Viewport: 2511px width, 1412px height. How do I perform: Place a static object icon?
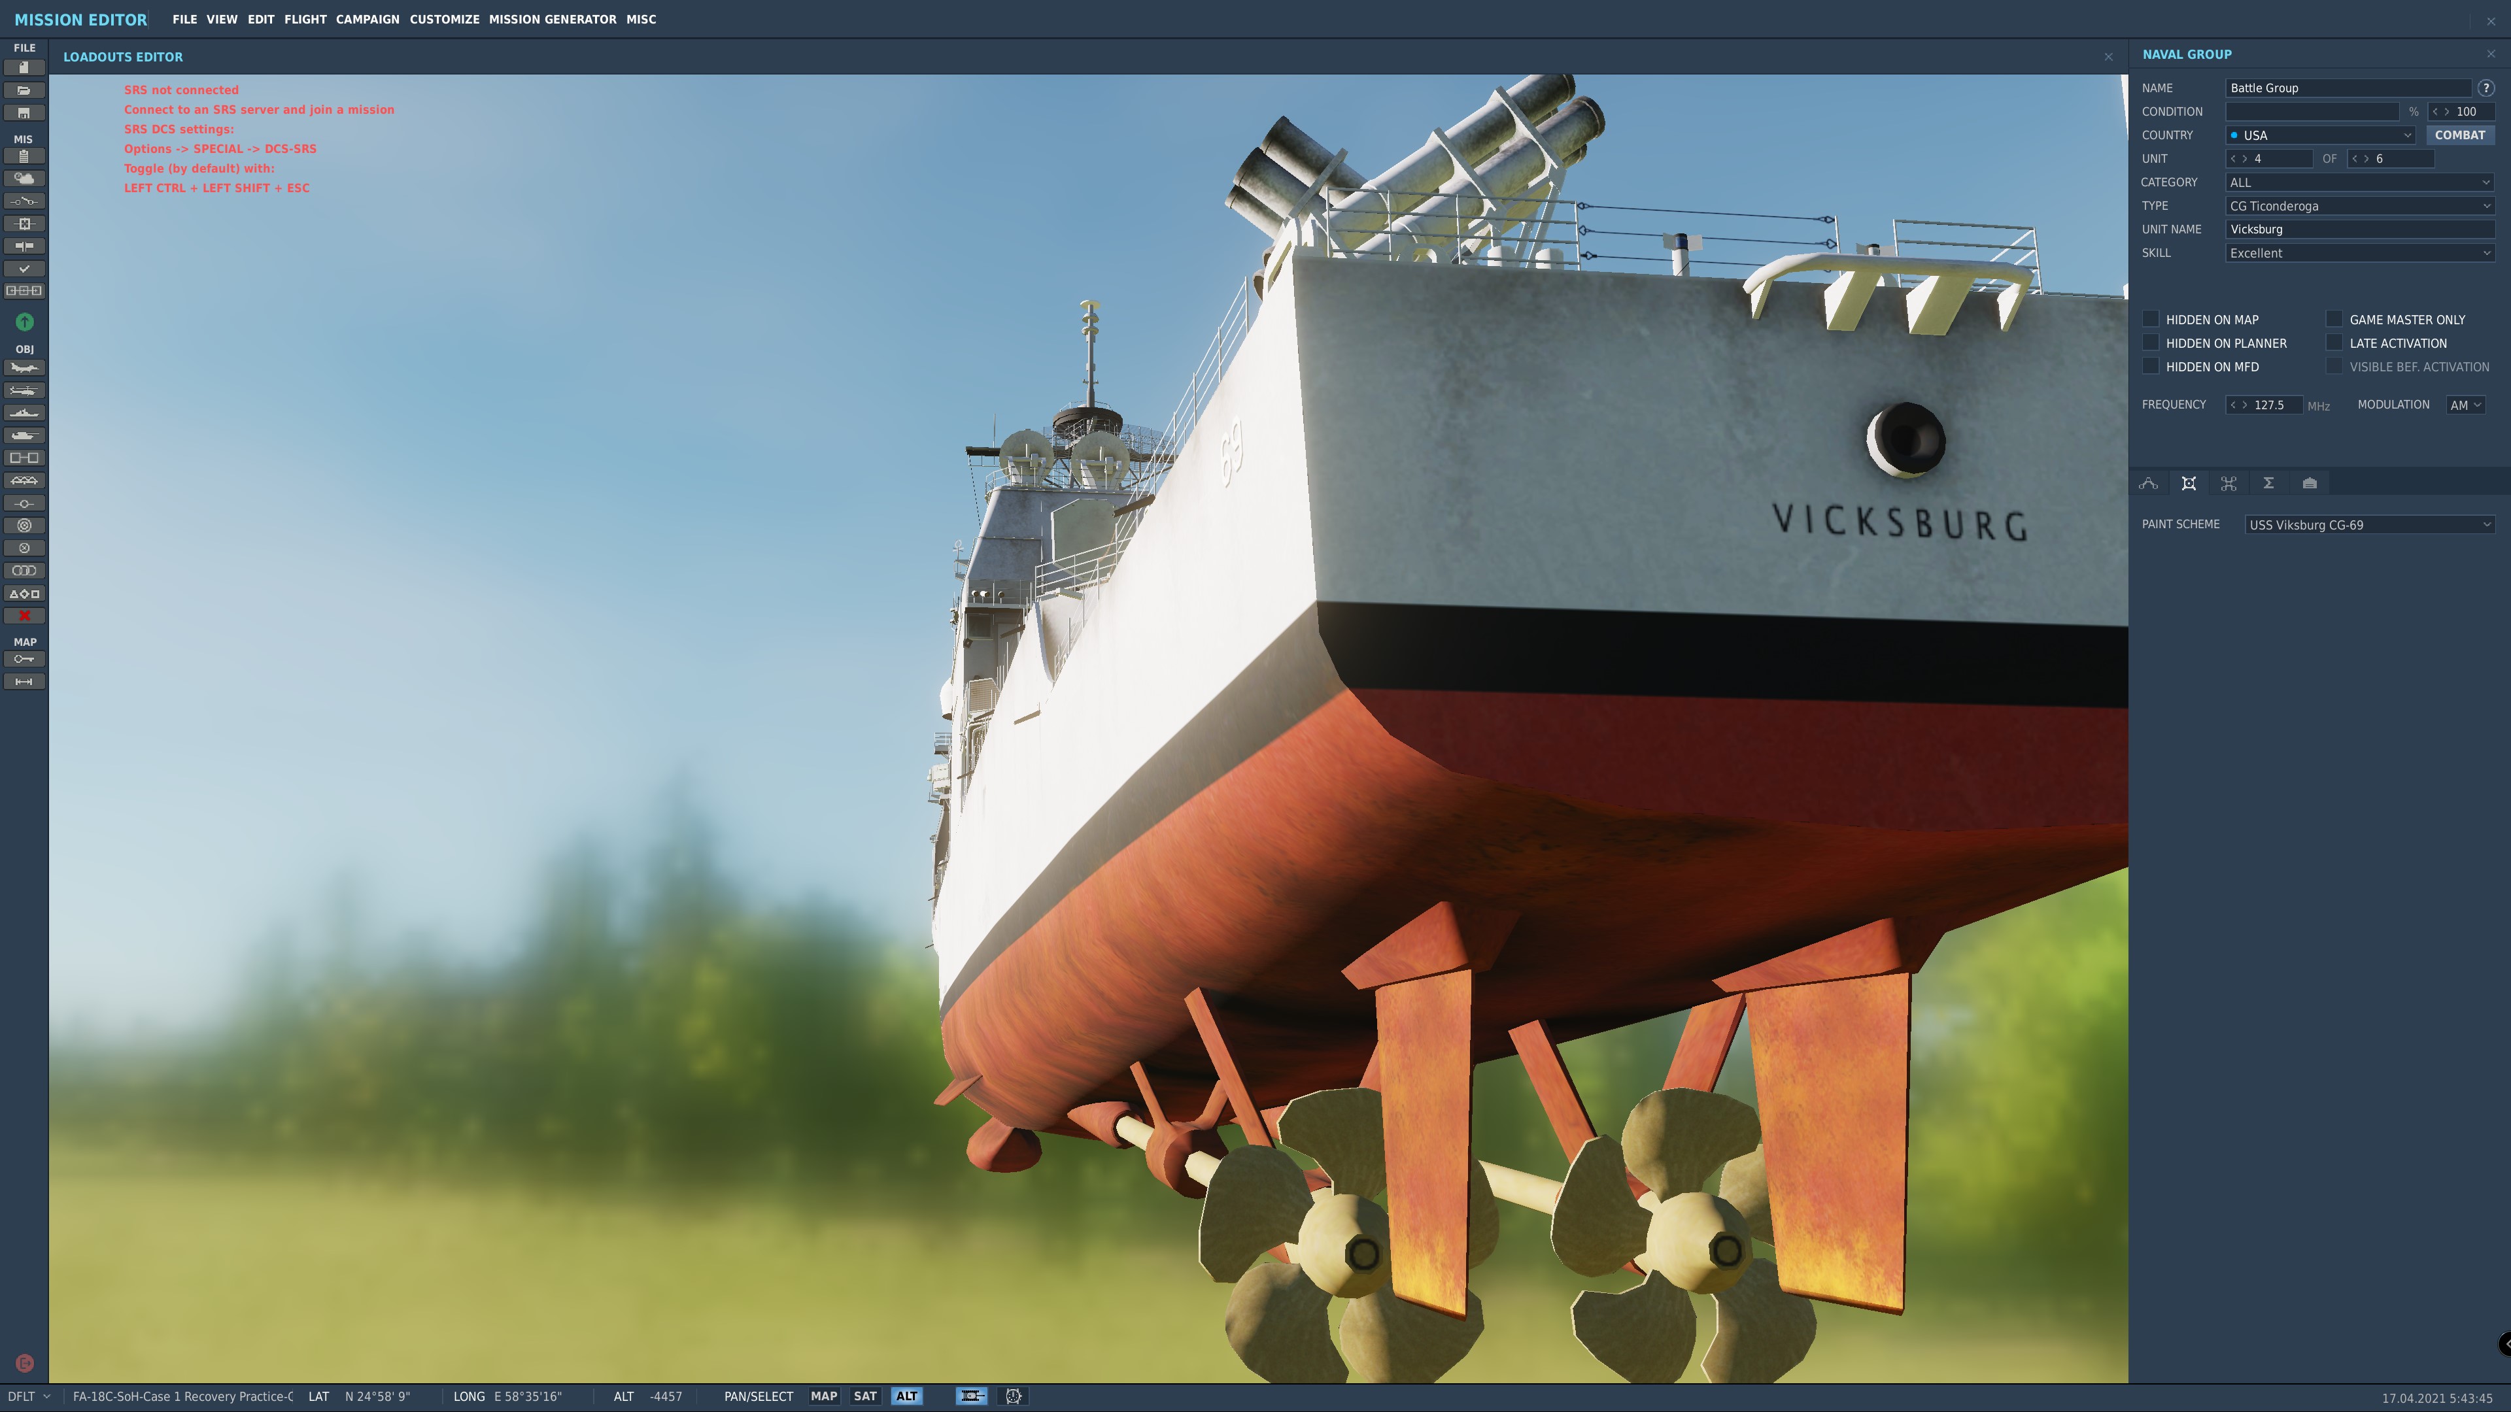coord(24,458)
